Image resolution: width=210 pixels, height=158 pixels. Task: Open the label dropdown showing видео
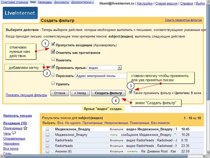tap(104, 68)
